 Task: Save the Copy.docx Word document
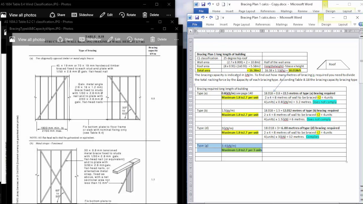point(203,4)
